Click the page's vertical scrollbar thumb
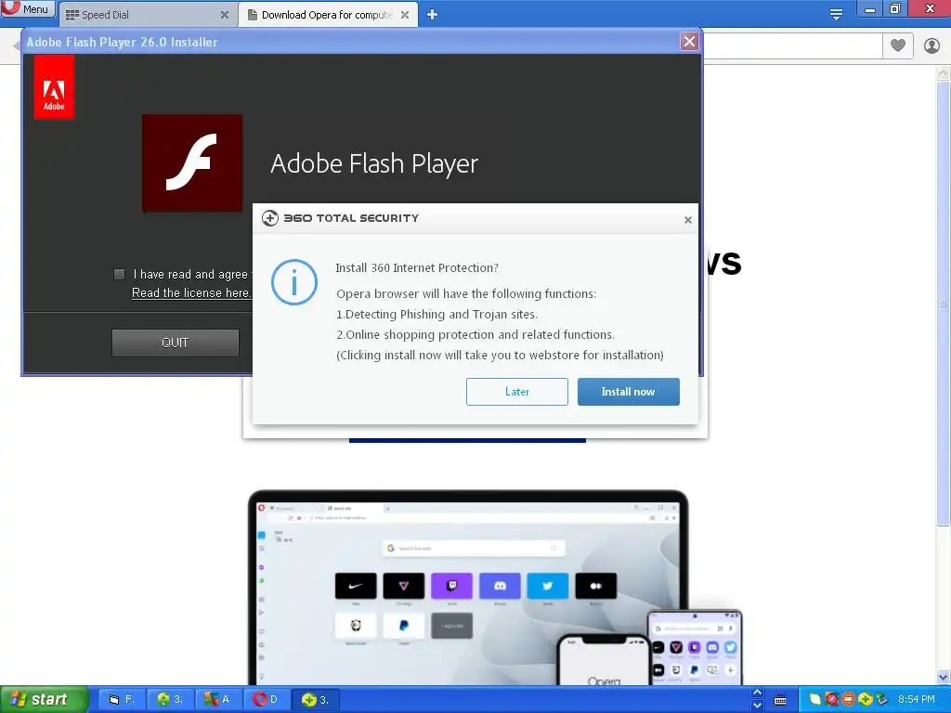 [x=944, y=304]
